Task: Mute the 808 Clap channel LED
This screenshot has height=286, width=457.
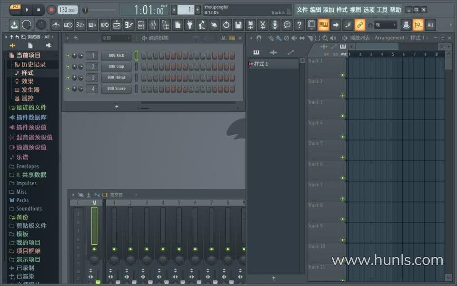Action: [x=68, y=67]
